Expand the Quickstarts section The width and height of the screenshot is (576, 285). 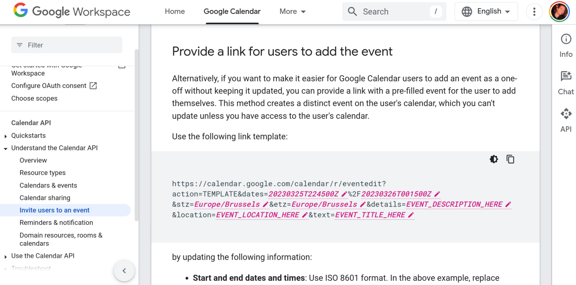coord(6,136)
